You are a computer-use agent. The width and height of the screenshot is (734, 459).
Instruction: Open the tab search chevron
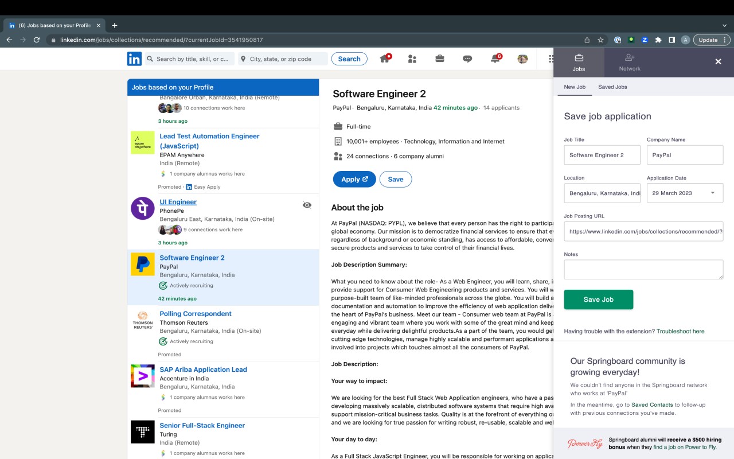724,25
